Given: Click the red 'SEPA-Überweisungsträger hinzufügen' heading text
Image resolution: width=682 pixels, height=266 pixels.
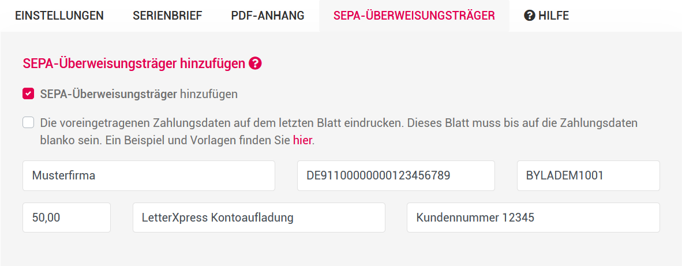Looking at the screenshot, I should (134, 64).
